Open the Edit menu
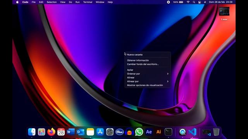Image resolution: width=248 pixels, height=139 pixels. [41, 2]
